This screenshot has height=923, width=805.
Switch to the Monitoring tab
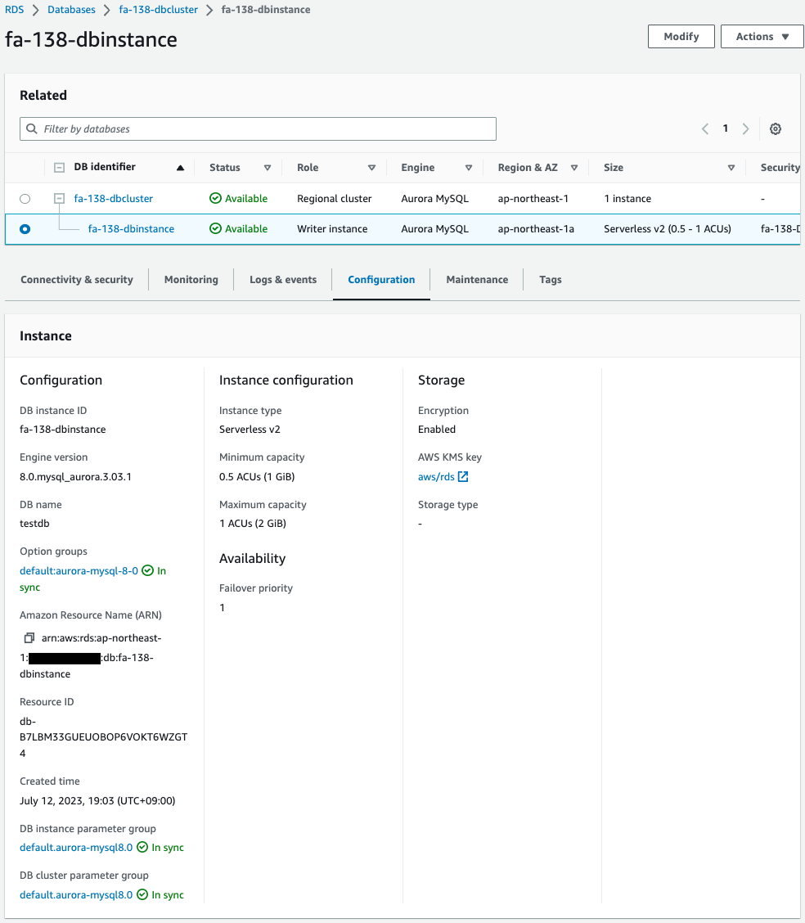[191, 279]
